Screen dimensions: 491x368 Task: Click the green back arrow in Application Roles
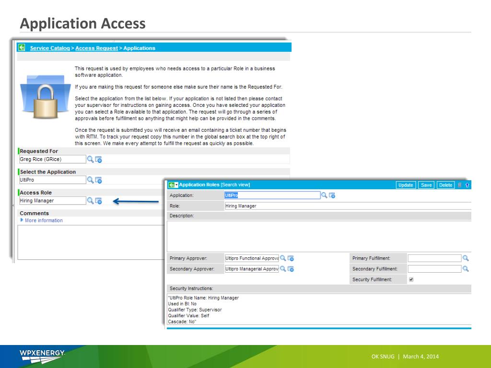point(171,185)
